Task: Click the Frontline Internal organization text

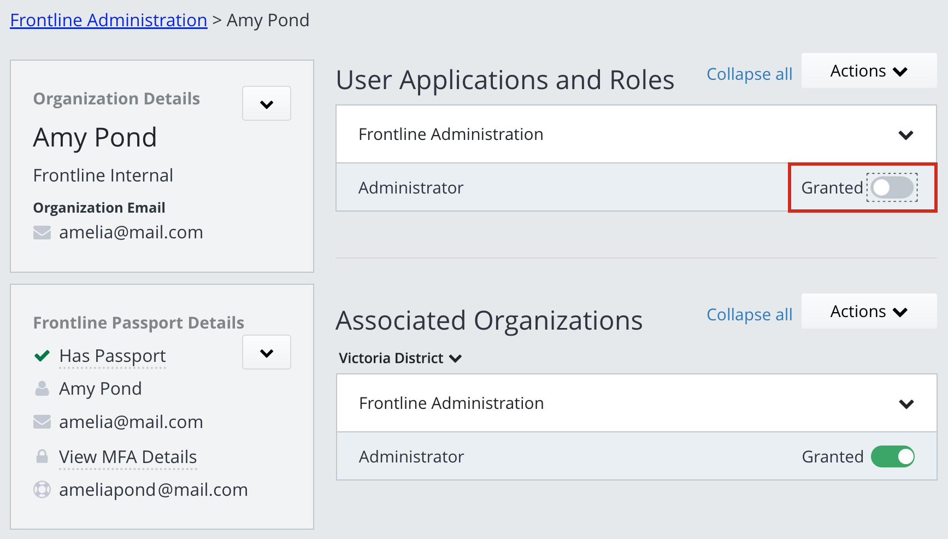Action: (x=103, y=175)
